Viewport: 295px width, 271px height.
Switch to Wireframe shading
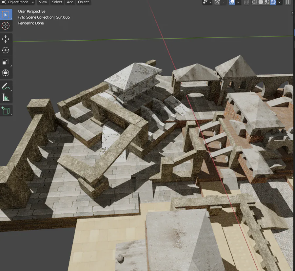coord(254,2)
